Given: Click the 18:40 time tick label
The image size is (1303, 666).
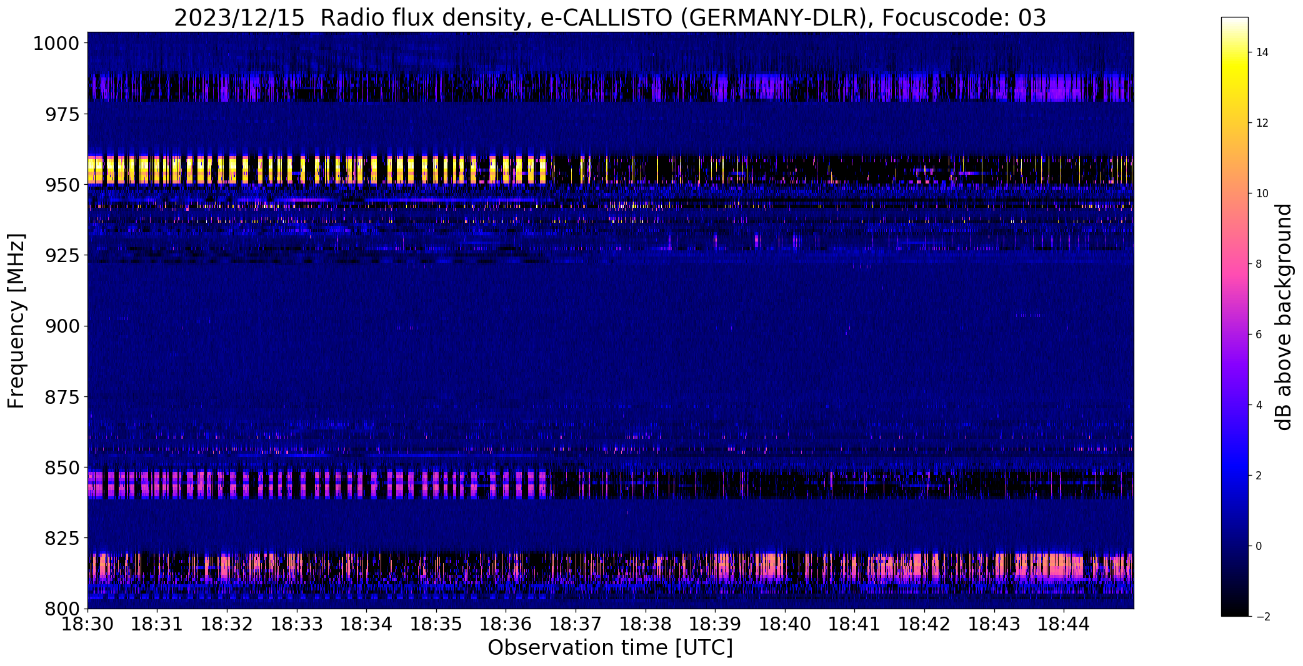Looking at the screenshot, I should [785, 624].
